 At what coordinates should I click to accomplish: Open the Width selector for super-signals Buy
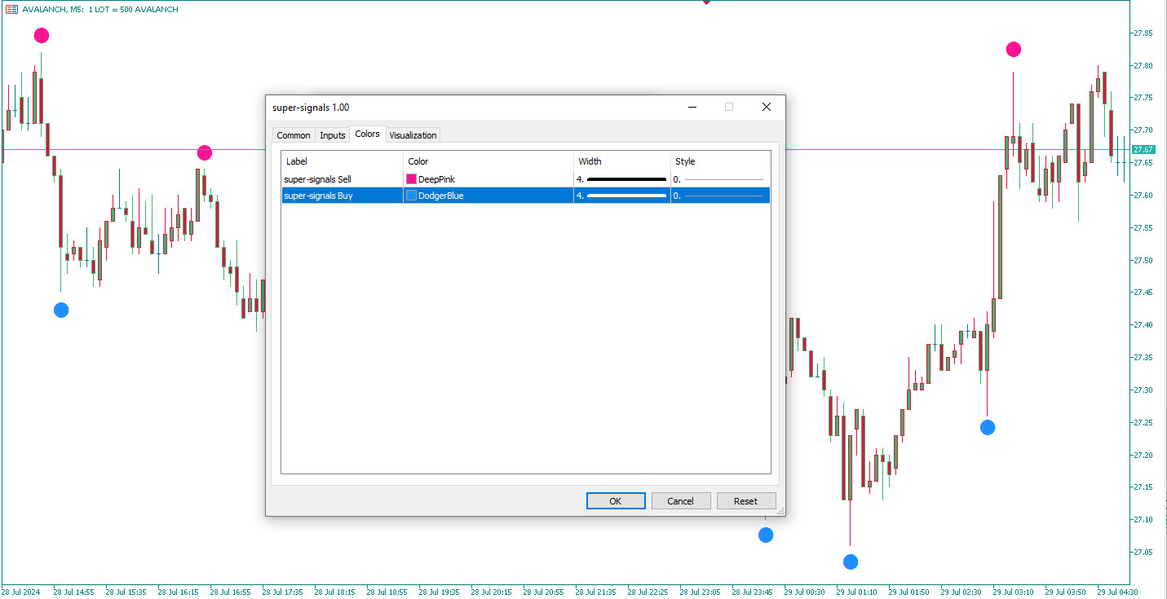point(621,196)
